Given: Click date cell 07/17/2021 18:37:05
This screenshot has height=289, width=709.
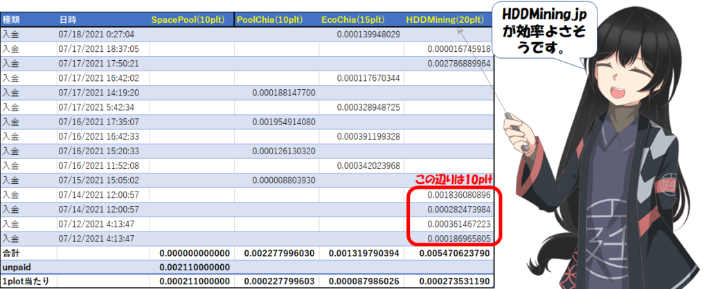Looking at the screenshot, I should [98, 49].
